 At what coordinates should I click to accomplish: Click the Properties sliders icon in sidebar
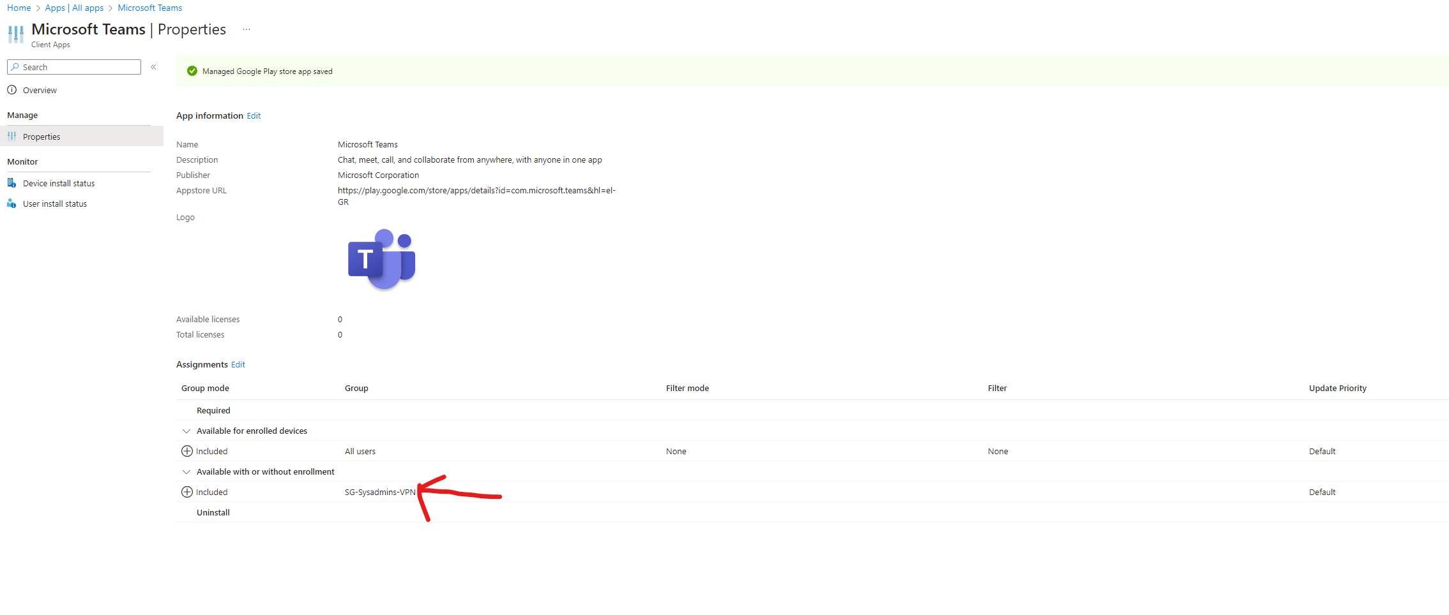[12, 137]
